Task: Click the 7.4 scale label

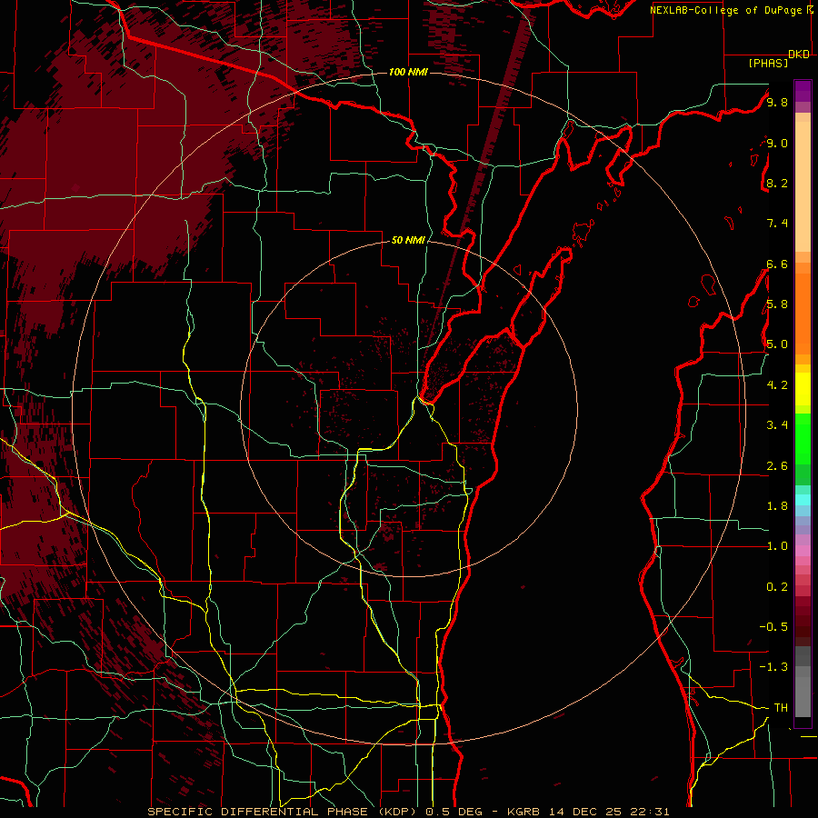Action: (777, 224)
